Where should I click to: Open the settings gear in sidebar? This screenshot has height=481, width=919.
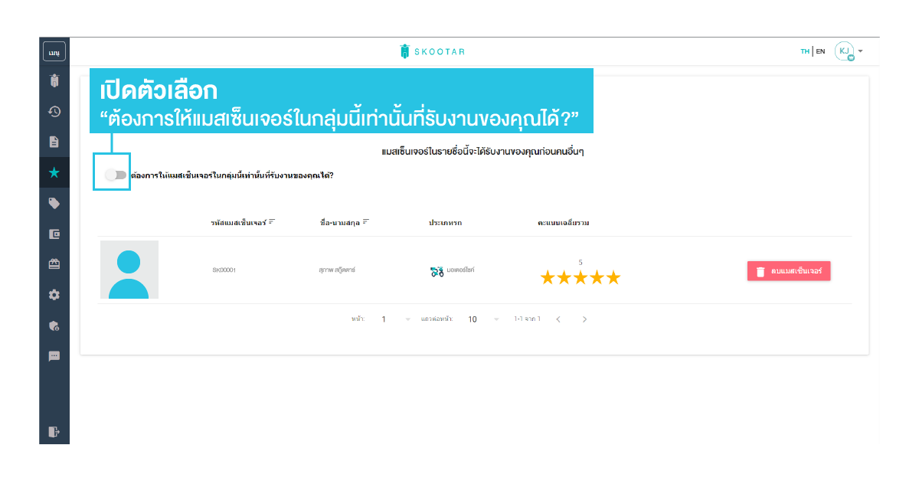pos(54,295)
